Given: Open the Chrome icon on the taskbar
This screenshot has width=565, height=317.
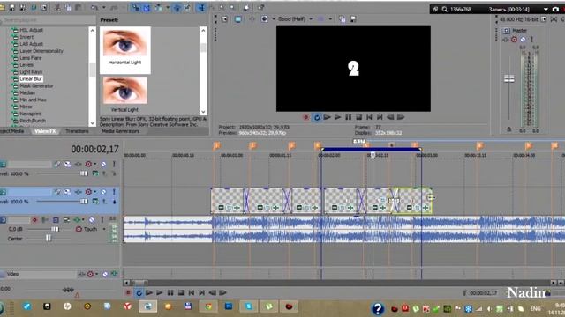Looking at the screenshot, I should tap(208, 306).
